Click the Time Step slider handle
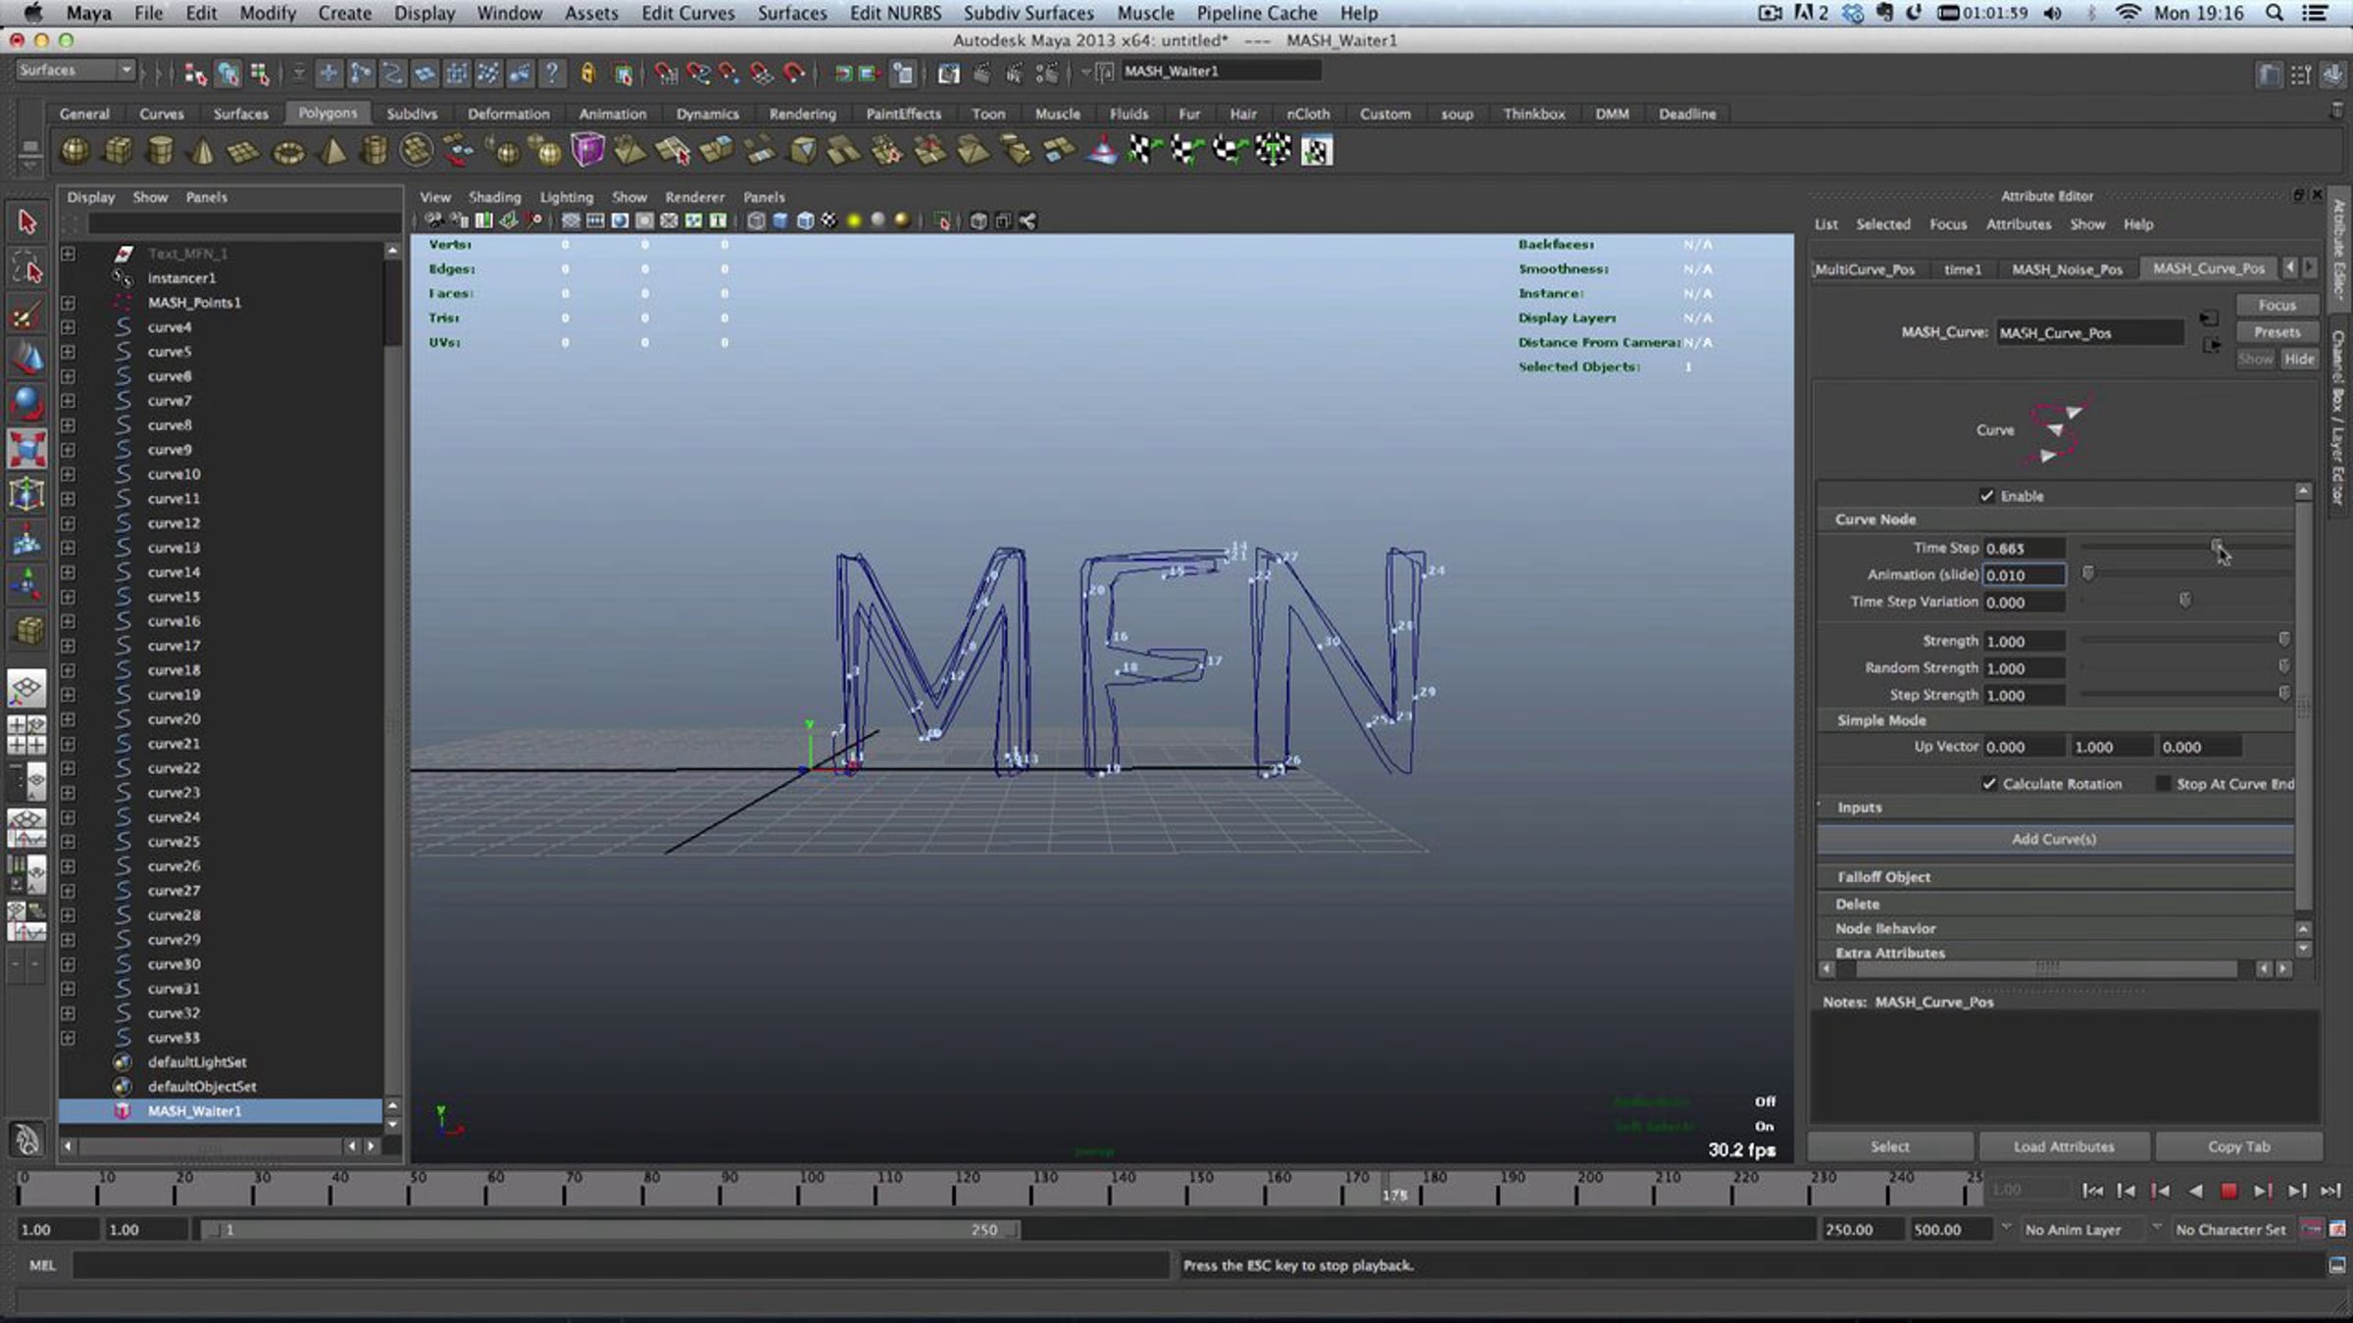The width and height of the screenshot is (2353, 1323). click(x=2217, y=546)
